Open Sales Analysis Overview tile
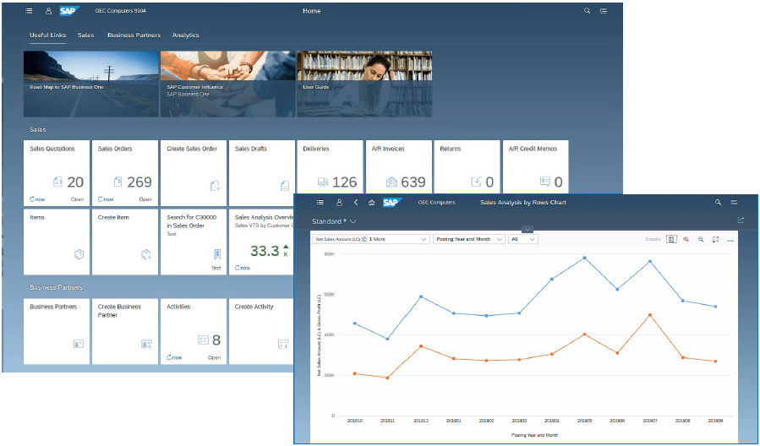 [x=261, y=242]
